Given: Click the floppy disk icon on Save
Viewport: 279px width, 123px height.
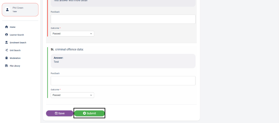Looking at the screenshot, I should pyautogui.click(x=56, y=113).
